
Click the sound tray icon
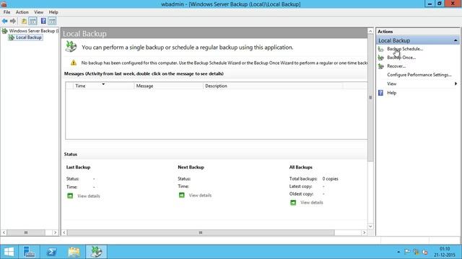pos(425,252)
